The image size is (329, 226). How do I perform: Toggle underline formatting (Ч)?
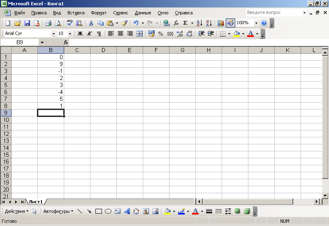(x=99, y=34)
